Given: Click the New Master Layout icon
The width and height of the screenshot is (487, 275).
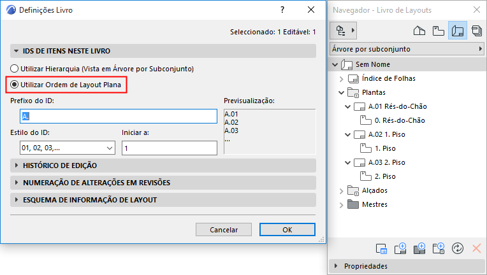Looking at the screenshot, I should pos(419,249).
